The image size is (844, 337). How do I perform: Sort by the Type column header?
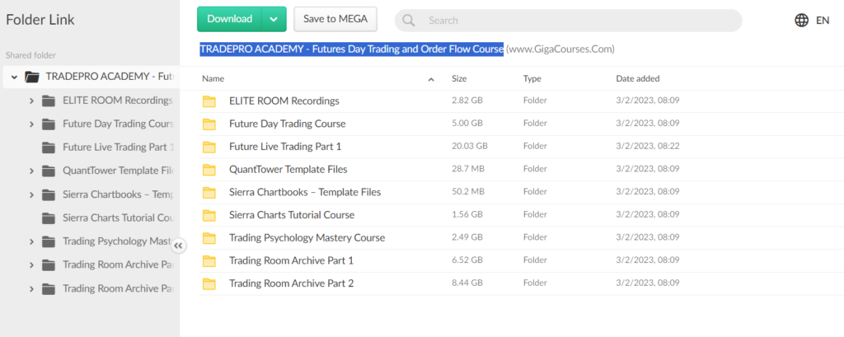click(x=532, y=78)
